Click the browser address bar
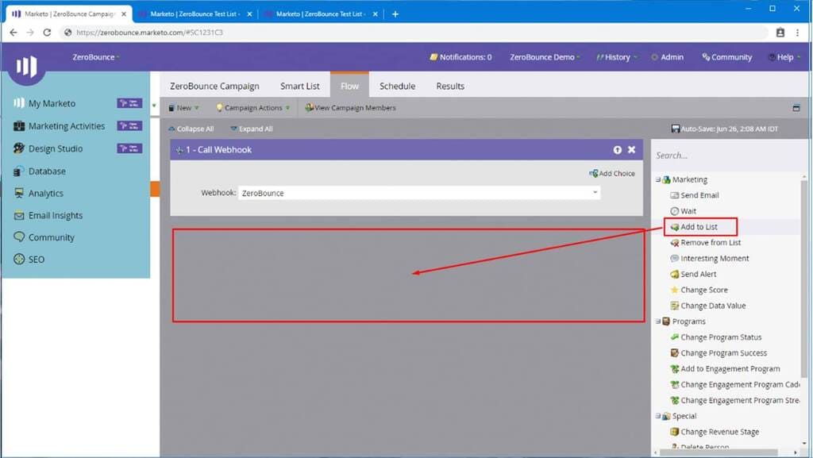The height and width of the screenshot is (458, 813). coord(412,32)
